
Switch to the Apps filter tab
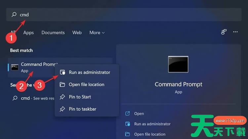pos(28,33)
